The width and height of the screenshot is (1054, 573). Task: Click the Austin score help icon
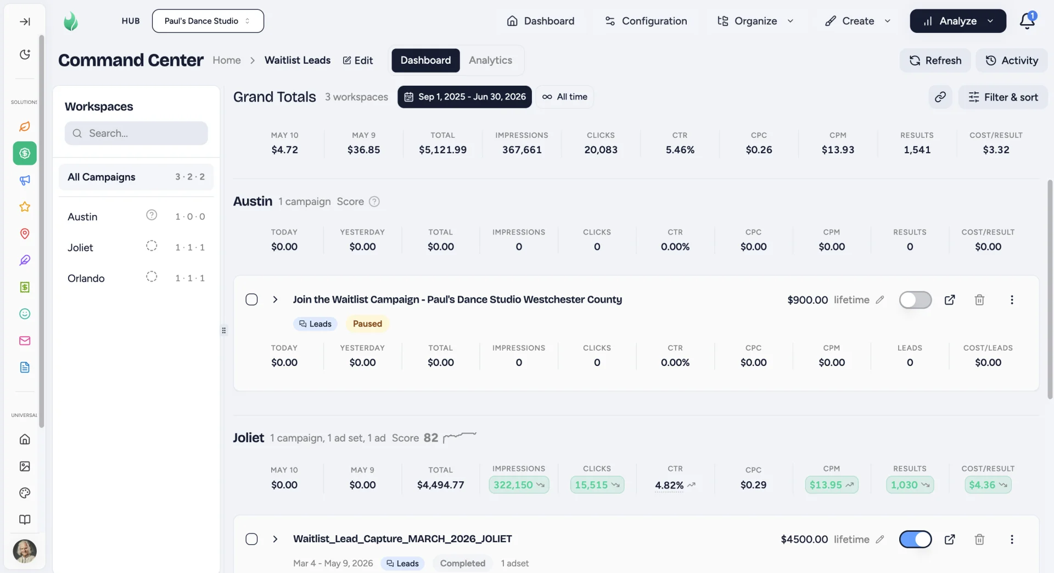point(374,202)
